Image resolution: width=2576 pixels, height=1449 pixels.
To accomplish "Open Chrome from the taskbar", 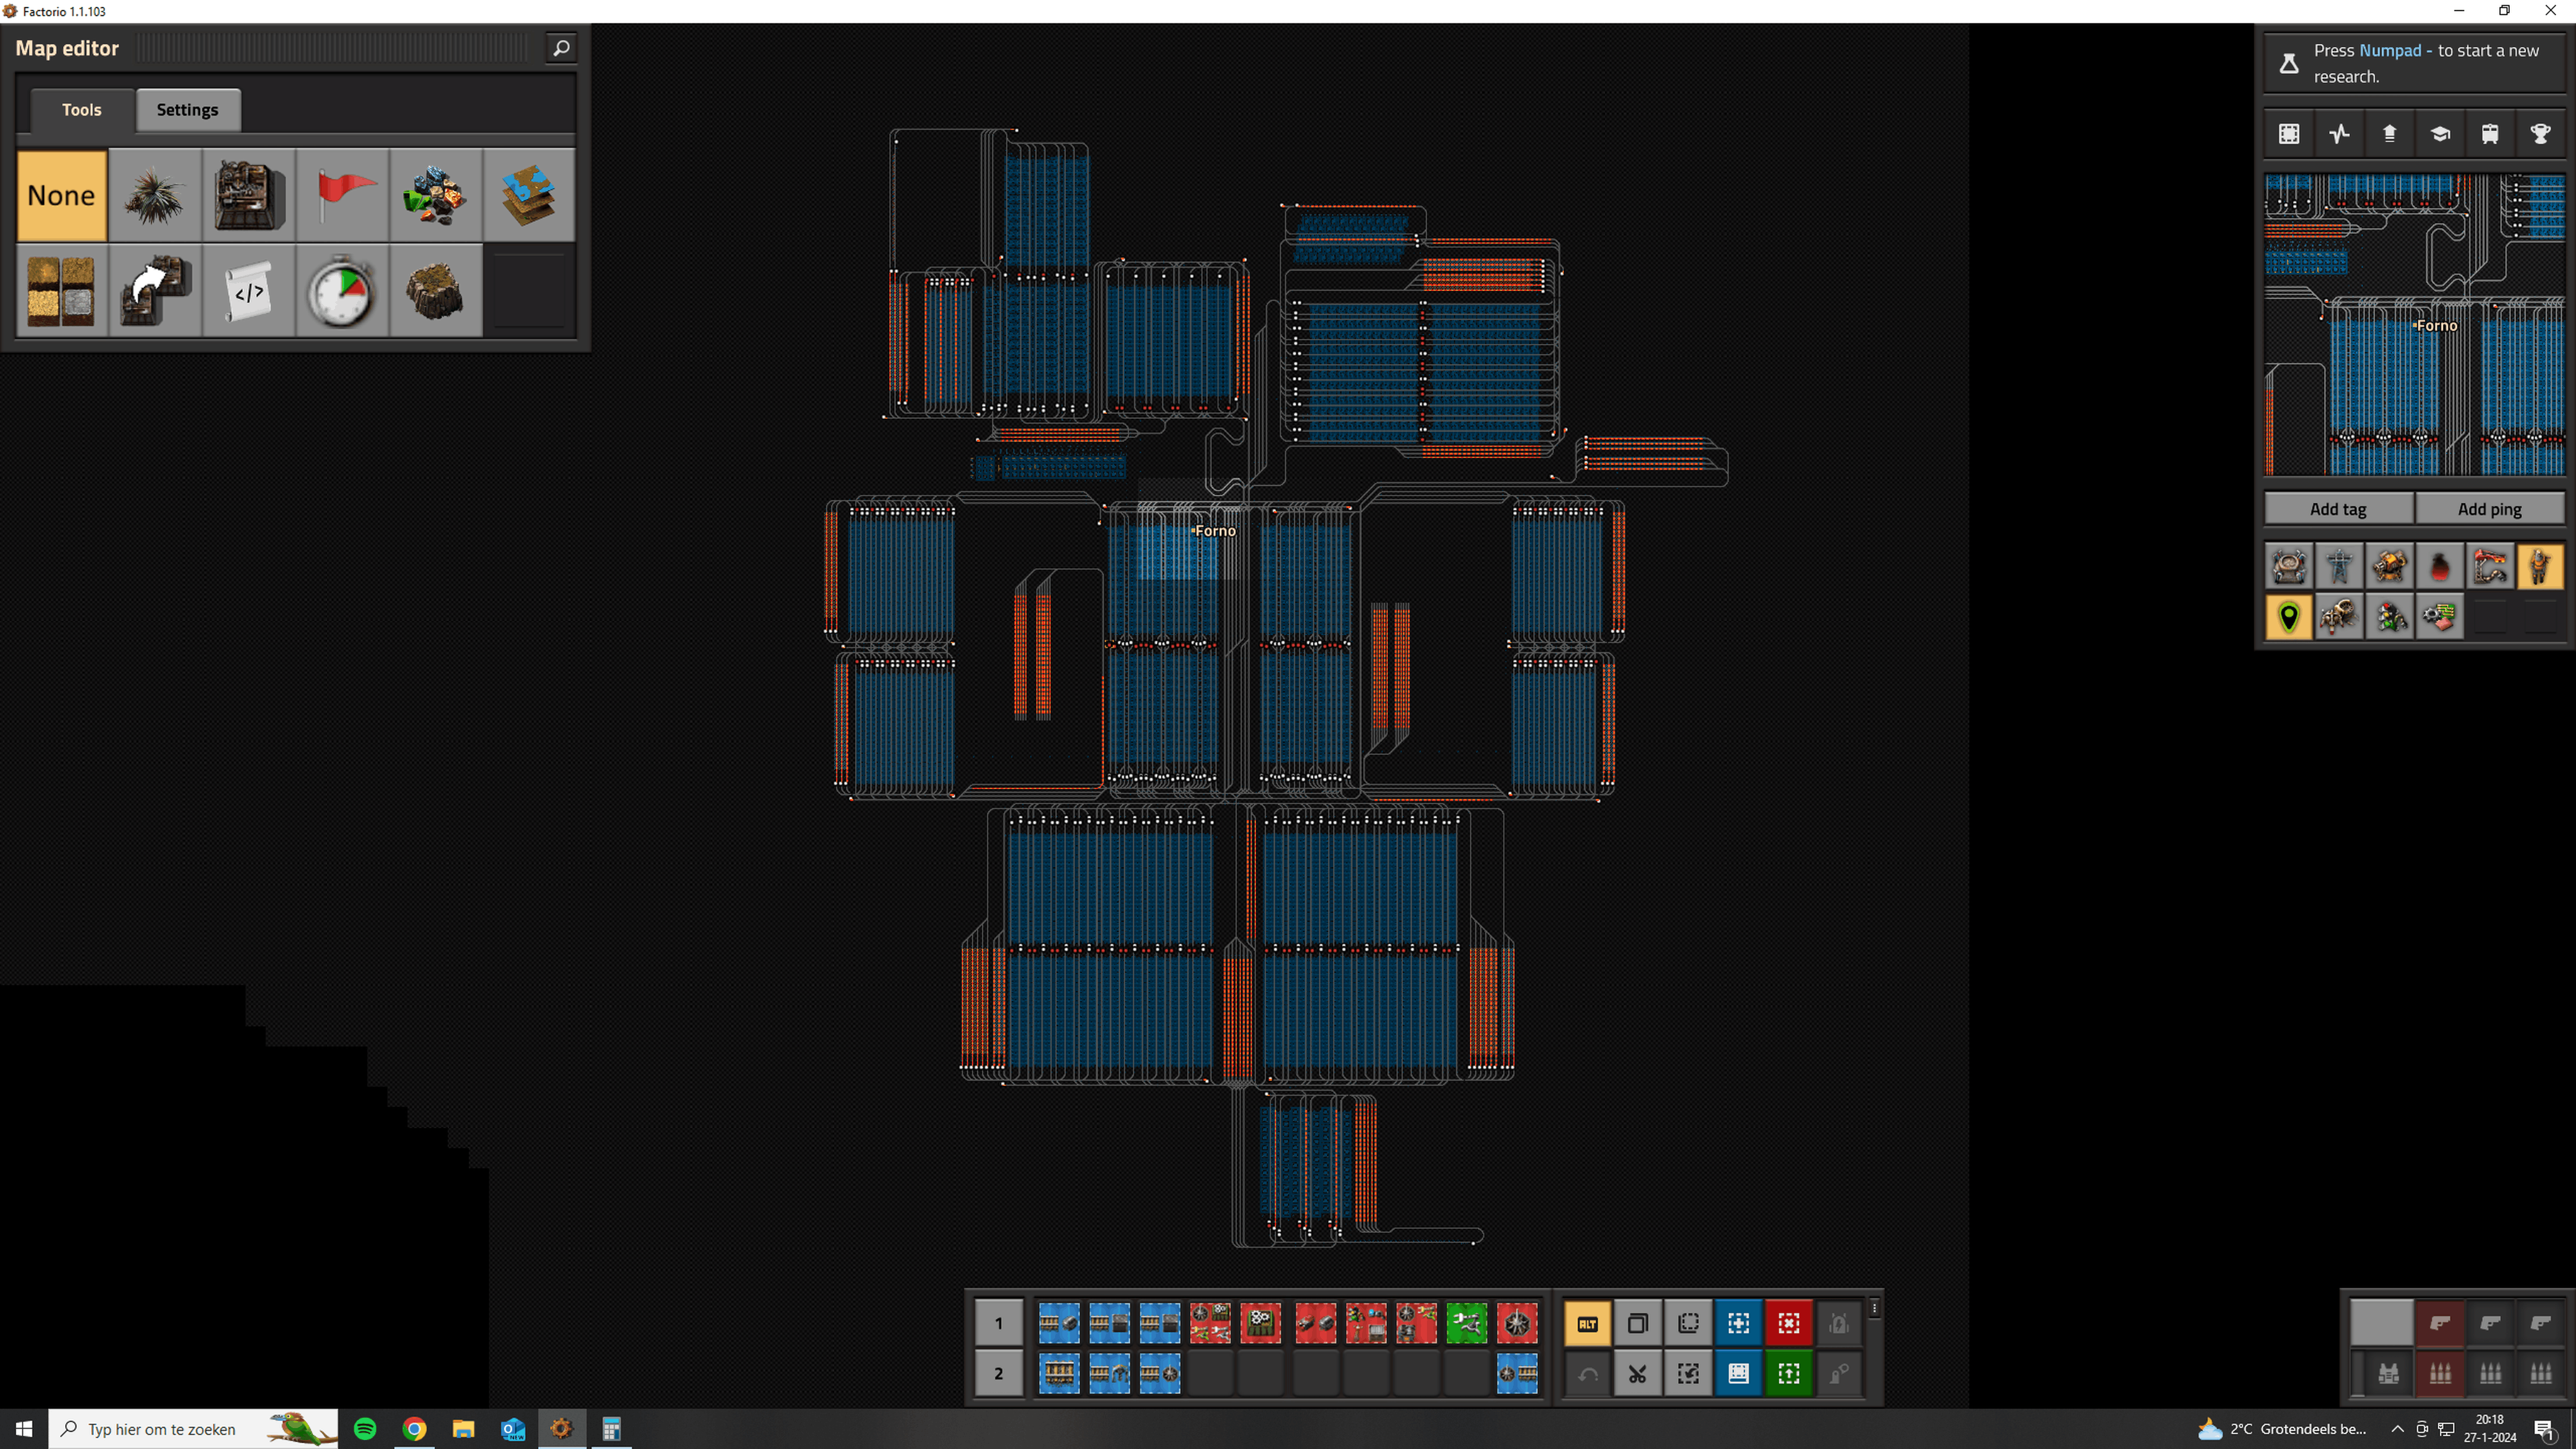I will (x=414, y=1429).
